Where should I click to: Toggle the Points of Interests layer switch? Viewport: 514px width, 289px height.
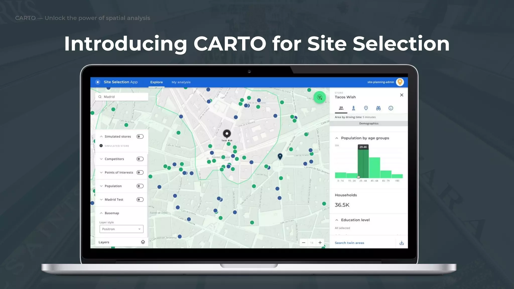[140, 173]
